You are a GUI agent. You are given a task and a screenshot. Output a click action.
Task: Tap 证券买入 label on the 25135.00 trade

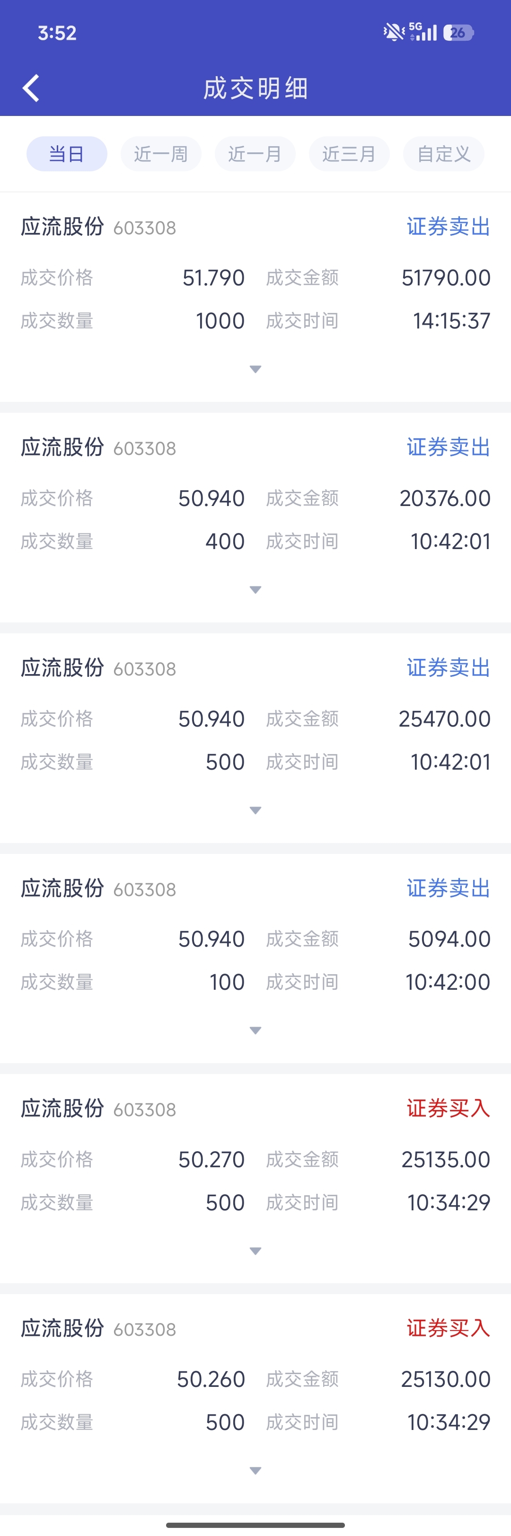[x=449, y=1109]
